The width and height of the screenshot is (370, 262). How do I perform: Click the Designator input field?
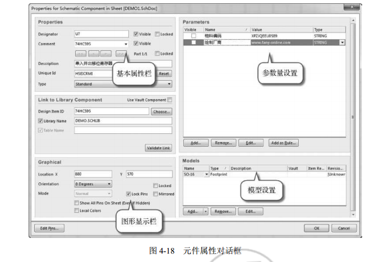pyautogui.click(x=101, y=34)
